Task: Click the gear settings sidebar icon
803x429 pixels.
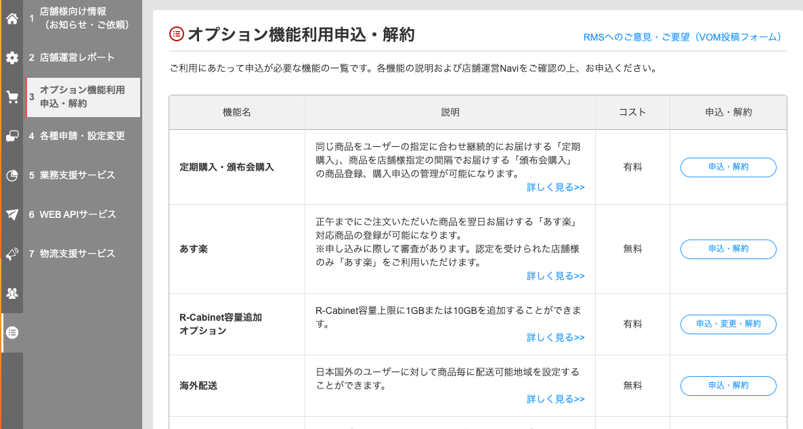Action: click(12, 58)
